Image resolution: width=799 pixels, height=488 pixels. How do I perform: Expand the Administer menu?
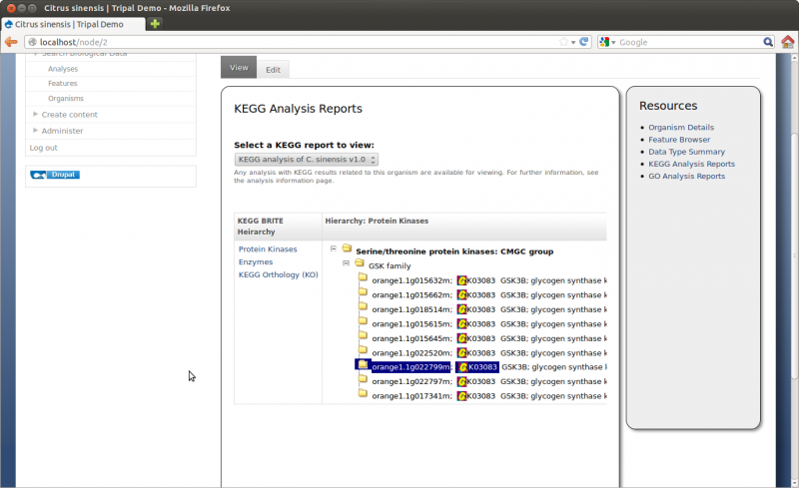(62, 131)
